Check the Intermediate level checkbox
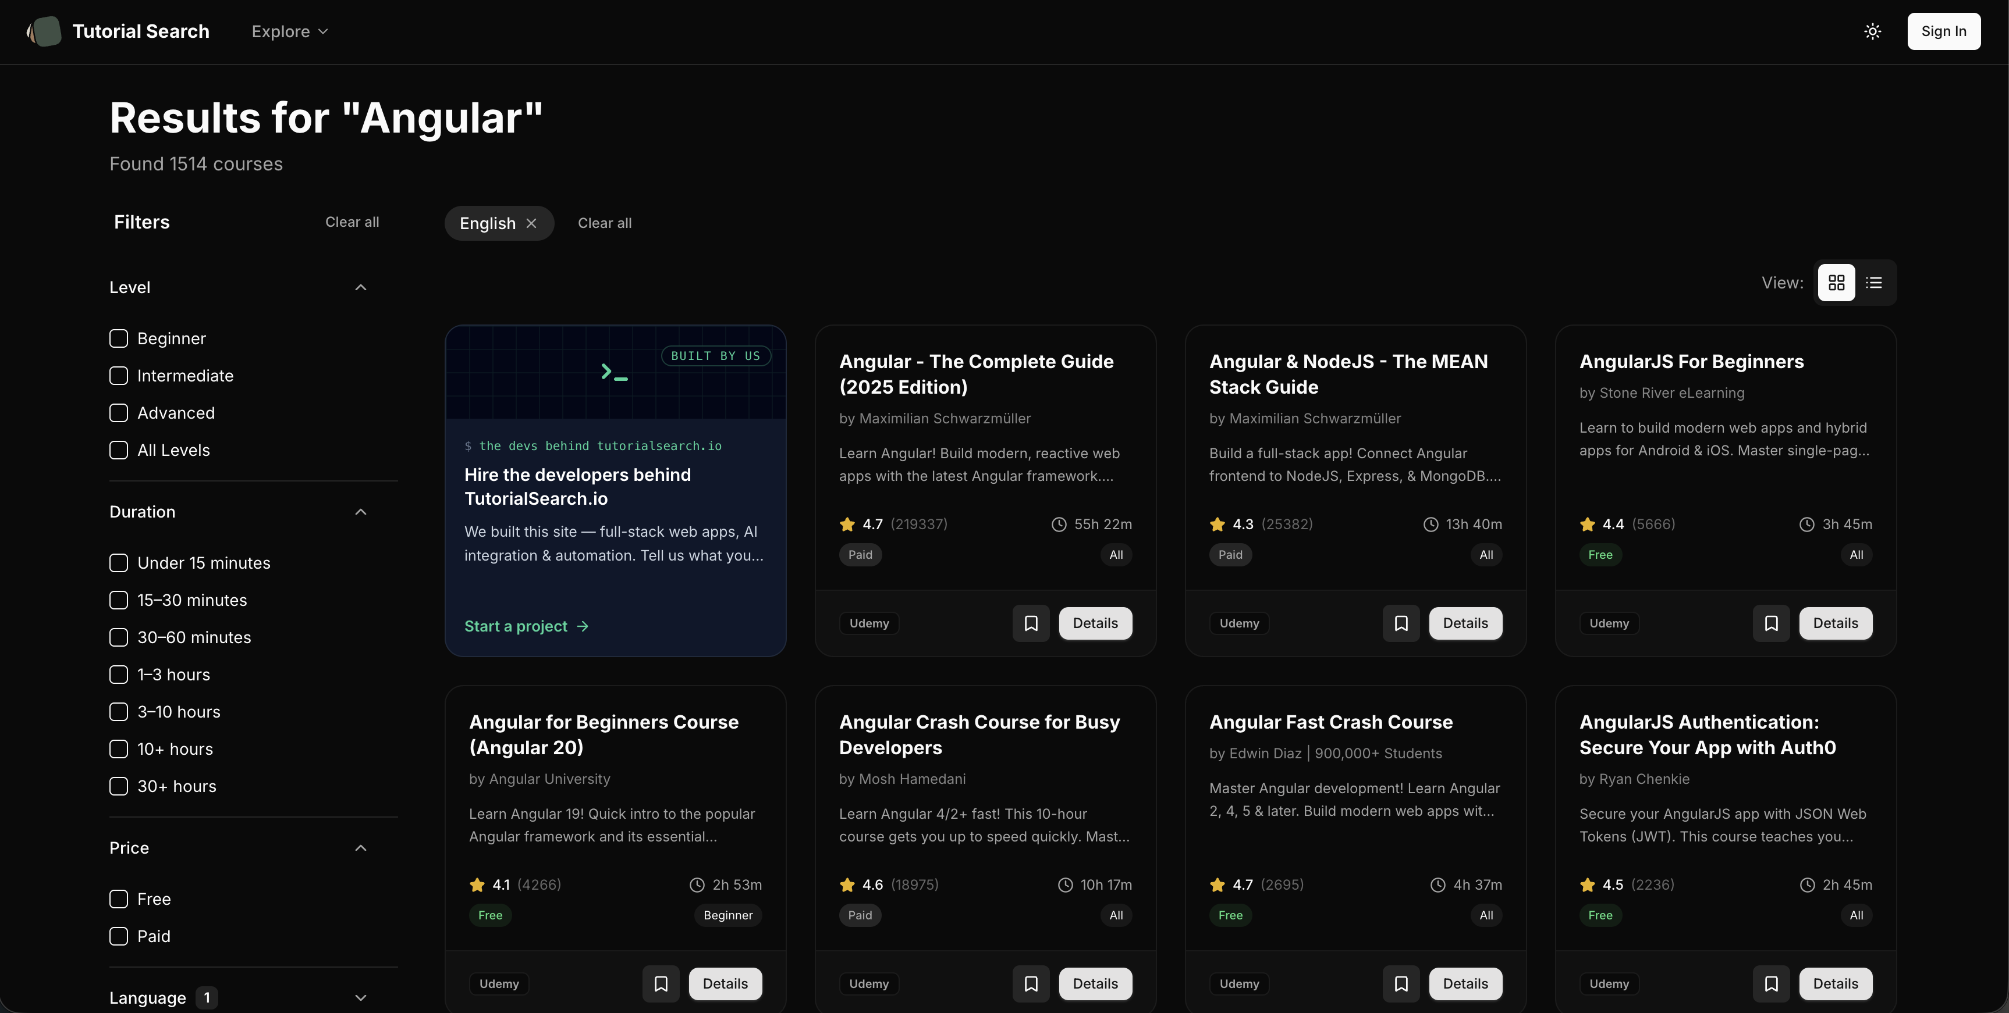Screen dimensions: 2009x1013 point(119,376)
